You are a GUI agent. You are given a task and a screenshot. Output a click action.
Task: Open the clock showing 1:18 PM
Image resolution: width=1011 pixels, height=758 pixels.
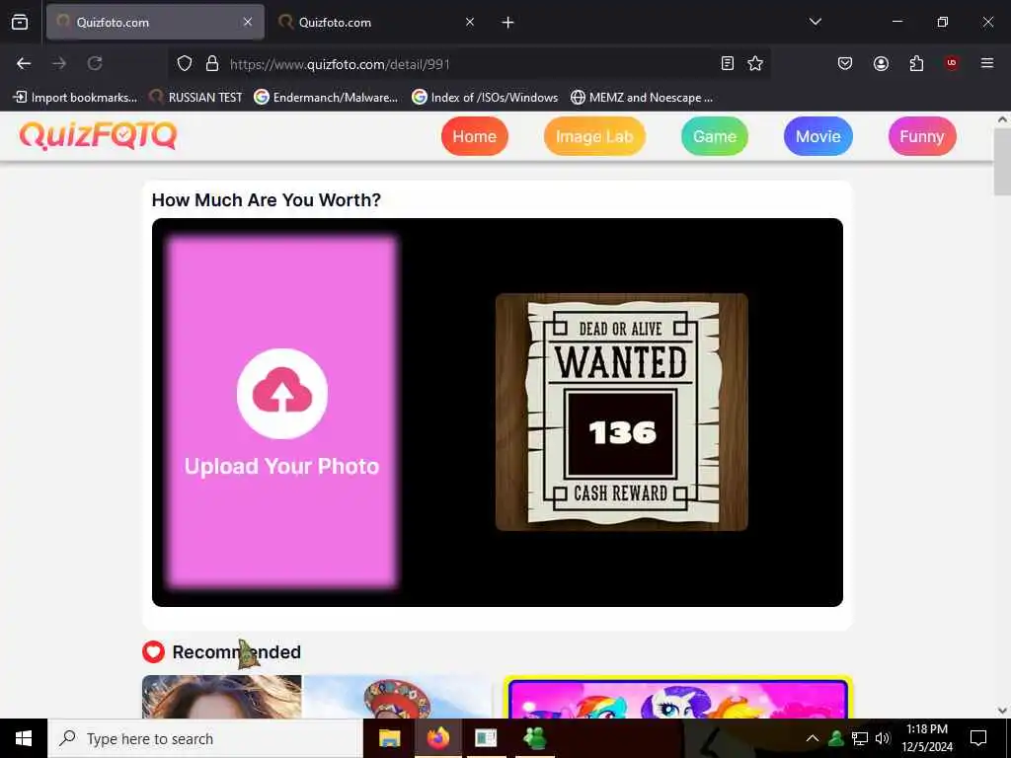(x=926, y=738)
